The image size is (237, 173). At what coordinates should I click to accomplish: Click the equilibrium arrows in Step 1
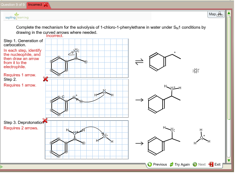139,62
